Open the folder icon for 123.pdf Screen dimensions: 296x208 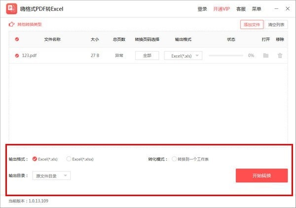[x=266, y=55]
